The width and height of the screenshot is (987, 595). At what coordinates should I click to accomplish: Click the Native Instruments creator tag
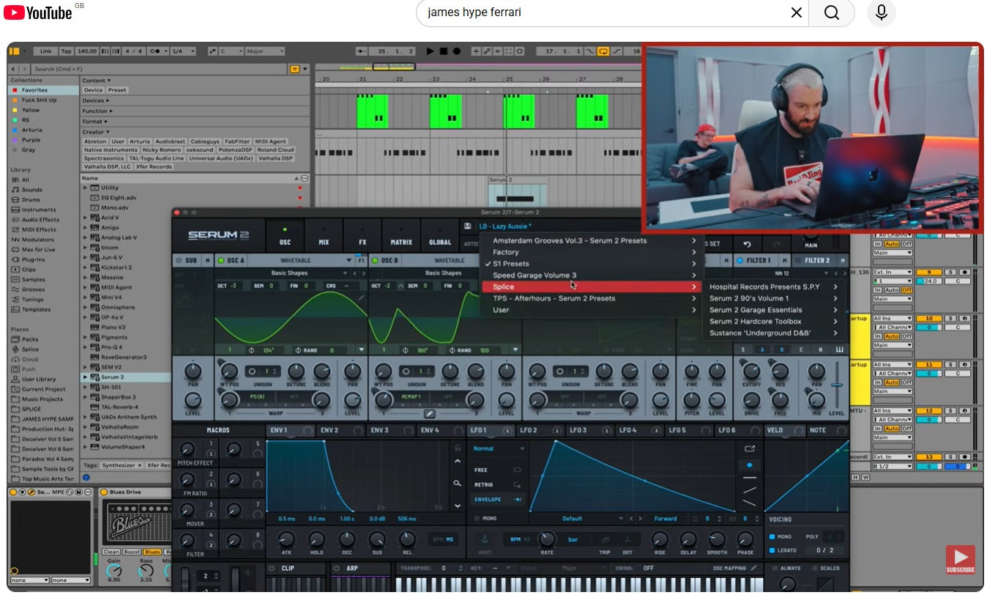111,150
